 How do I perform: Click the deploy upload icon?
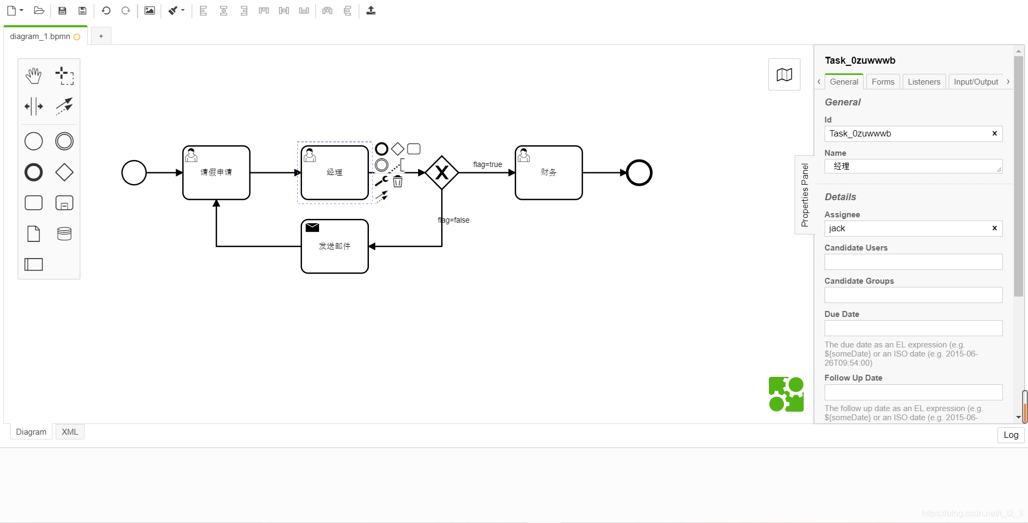(371, 11)
